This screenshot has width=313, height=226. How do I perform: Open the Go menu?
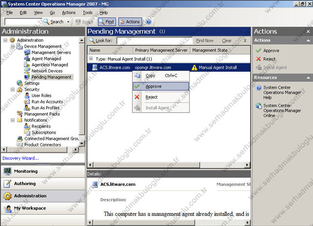52,13
